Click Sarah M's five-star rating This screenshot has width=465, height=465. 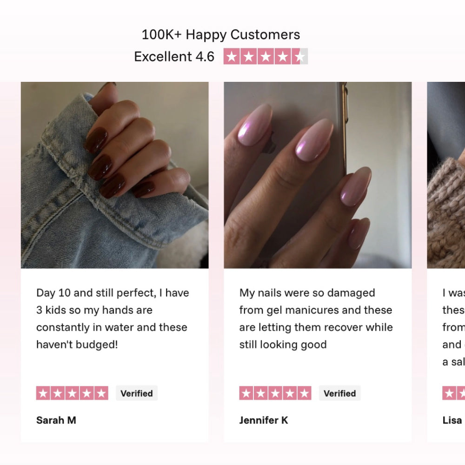[72, 393]
